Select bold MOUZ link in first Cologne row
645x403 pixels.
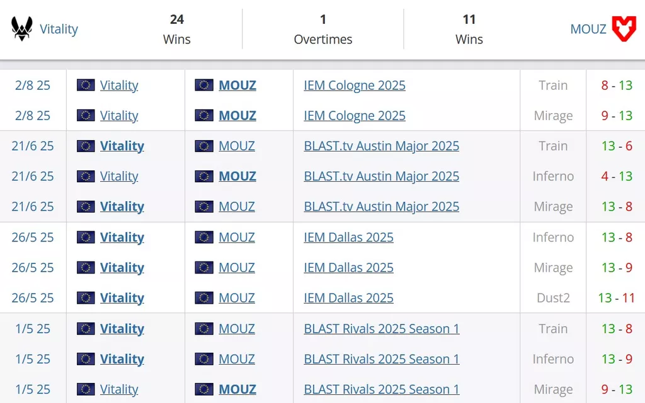237,86
